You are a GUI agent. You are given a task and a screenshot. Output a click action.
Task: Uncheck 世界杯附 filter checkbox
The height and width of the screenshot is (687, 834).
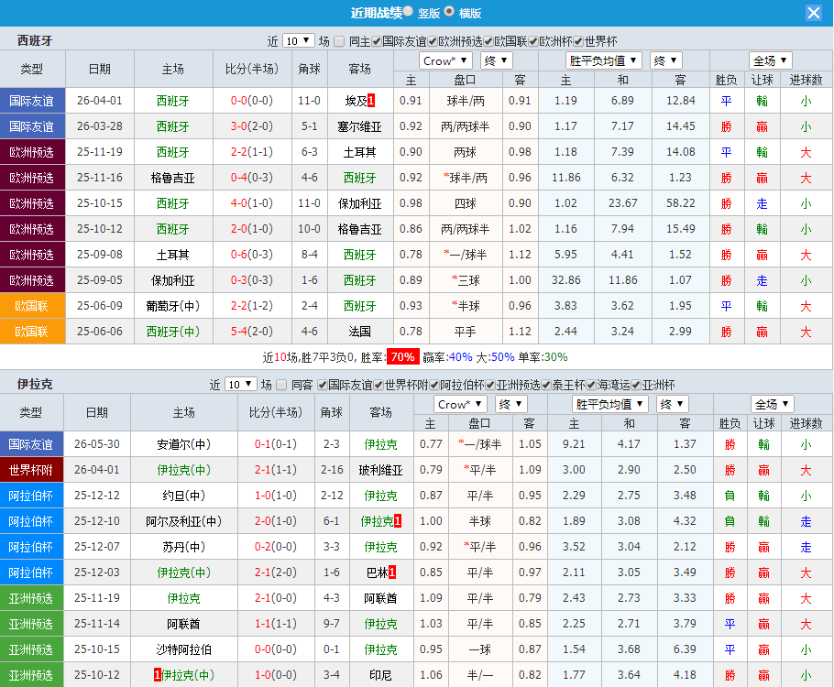tap(379, 385)
